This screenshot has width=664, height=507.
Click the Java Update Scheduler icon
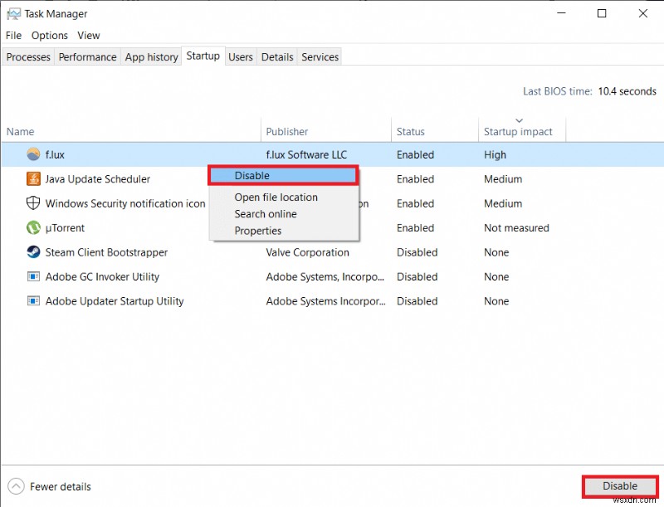coord(32,179)
